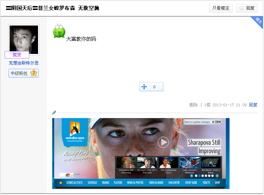The image size is (264, 195).
Task: Open the poster's avatar photo
Action: 24,39
